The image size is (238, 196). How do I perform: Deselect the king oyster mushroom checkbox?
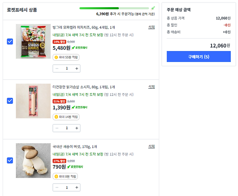[x=10, y=160]
